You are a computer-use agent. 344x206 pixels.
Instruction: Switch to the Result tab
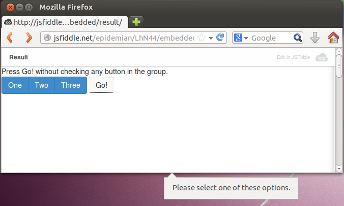(x=19, y=57)
